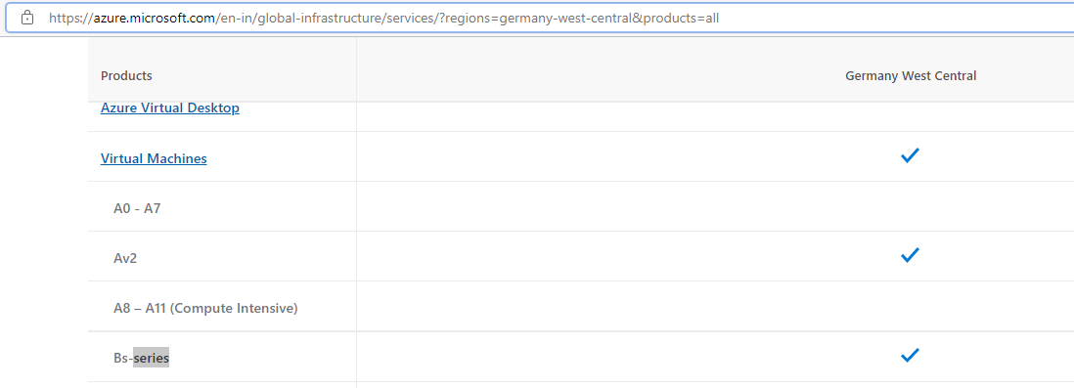Click the empty A0 - A7 availability cell

tap(715, 206)
